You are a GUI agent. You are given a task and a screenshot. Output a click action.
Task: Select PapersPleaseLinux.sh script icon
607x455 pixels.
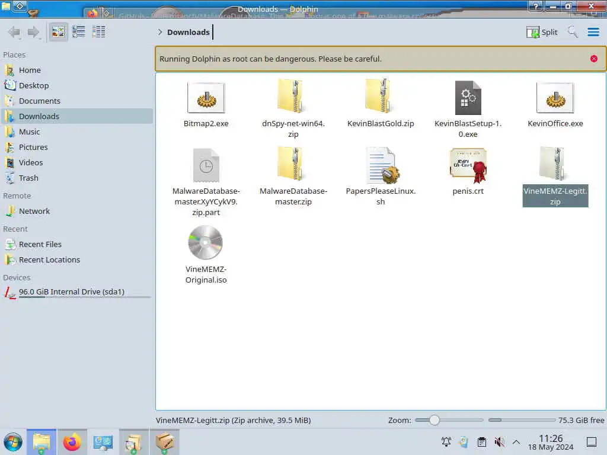[x=382, y=165]
